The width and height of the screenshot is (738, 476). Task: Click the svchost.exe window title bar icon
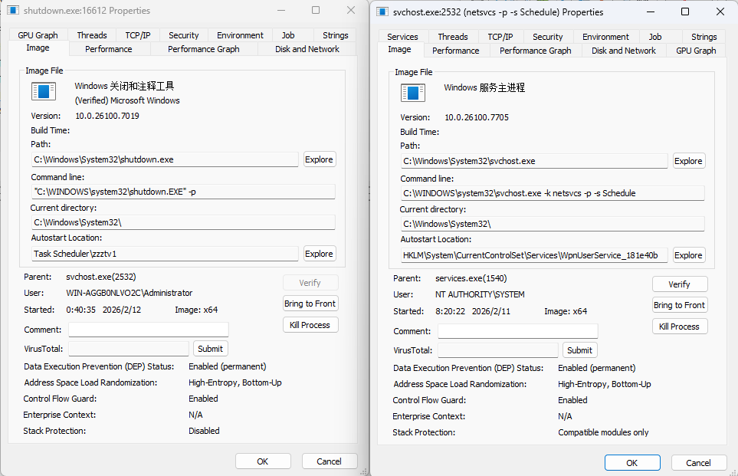[x=382, y=12]
